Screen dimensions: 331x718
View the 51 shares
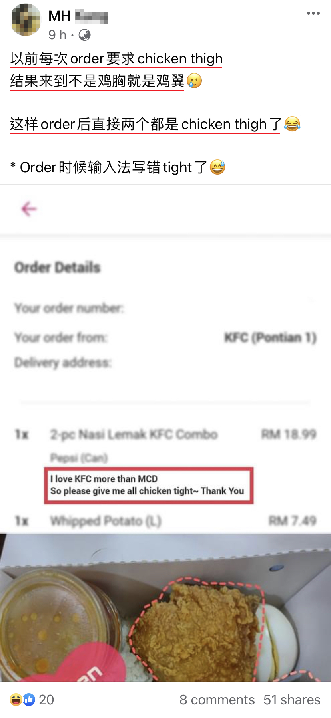tap(292, 700)
